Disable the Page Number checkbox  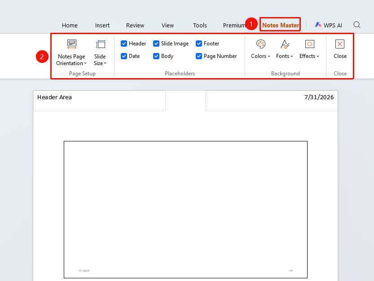tap(199, 56)
